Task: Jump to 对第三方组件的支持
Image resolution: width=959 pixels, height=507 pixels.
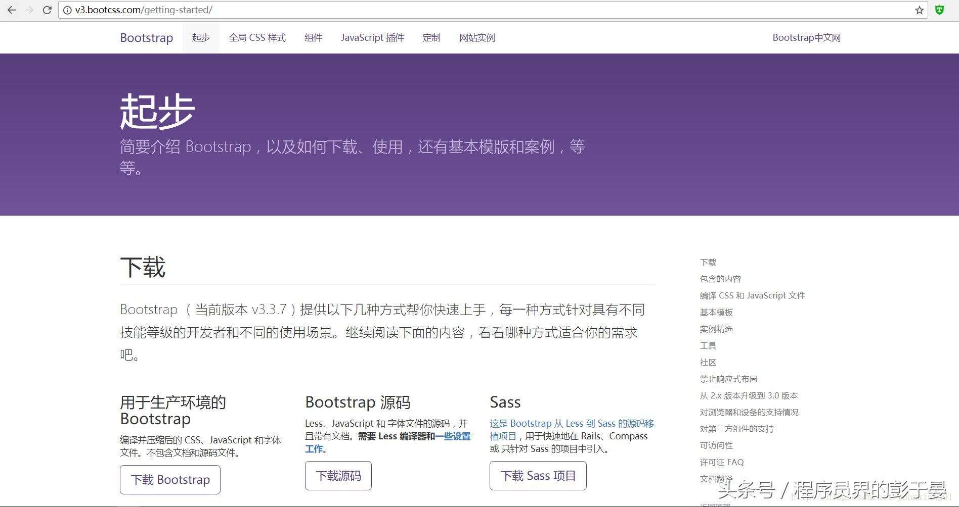Action: click(737, 429)
